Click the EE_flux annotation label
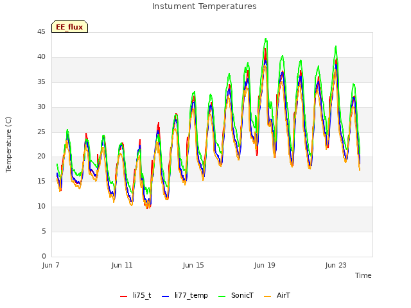411x308 pixels. click(x=69, y=26)
